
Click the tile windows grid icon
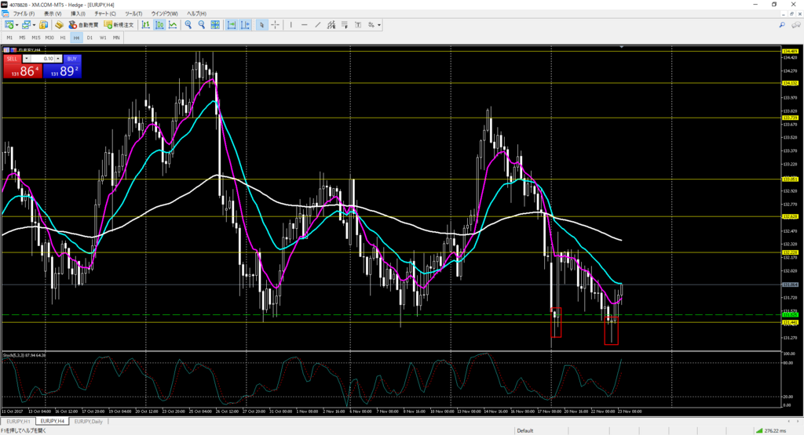[215, 24]
